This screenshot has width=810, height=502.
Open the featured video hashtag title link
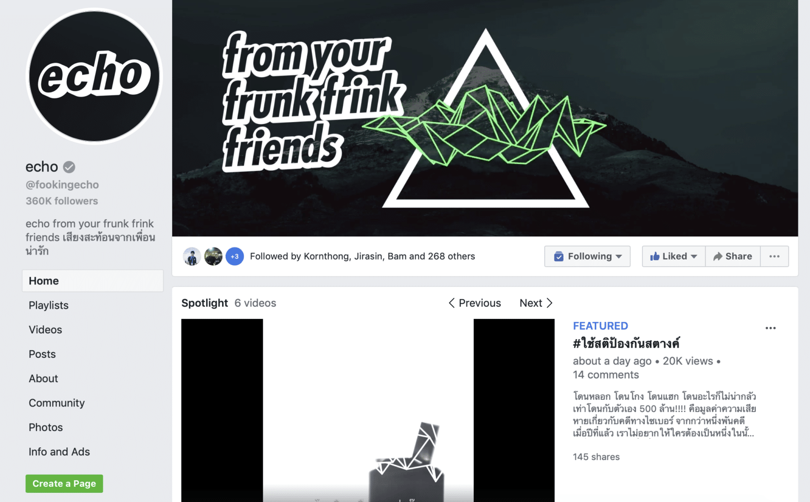[x=626, y=343]
